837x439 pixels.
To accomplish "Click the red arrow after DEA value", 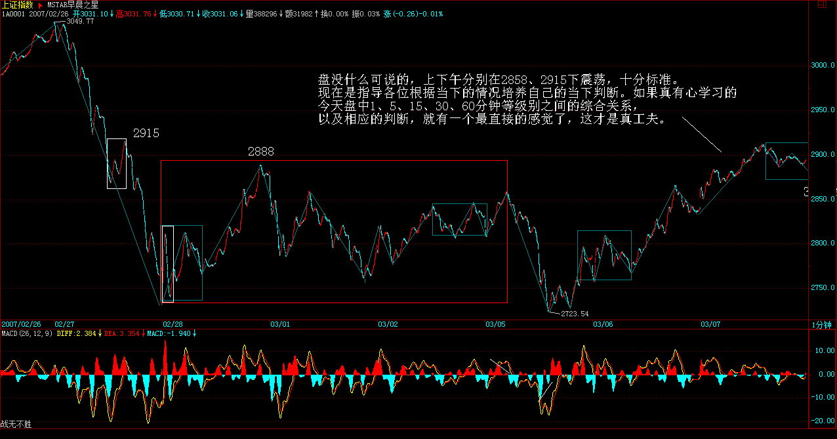I will coord(142,333).
